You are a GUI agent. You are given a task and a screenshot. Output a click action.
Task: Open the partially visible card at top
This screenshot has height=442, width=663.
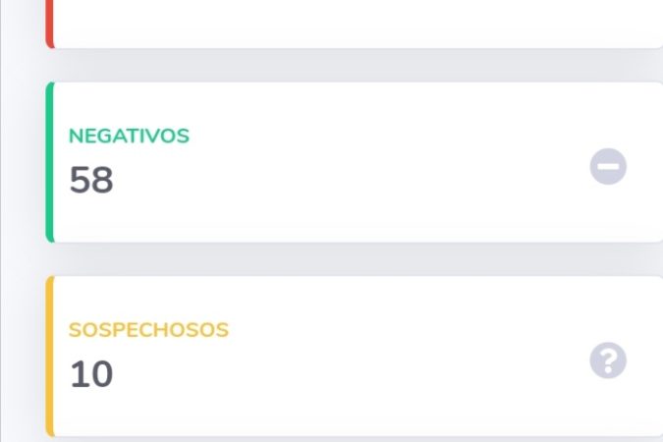tap(355, 24)
